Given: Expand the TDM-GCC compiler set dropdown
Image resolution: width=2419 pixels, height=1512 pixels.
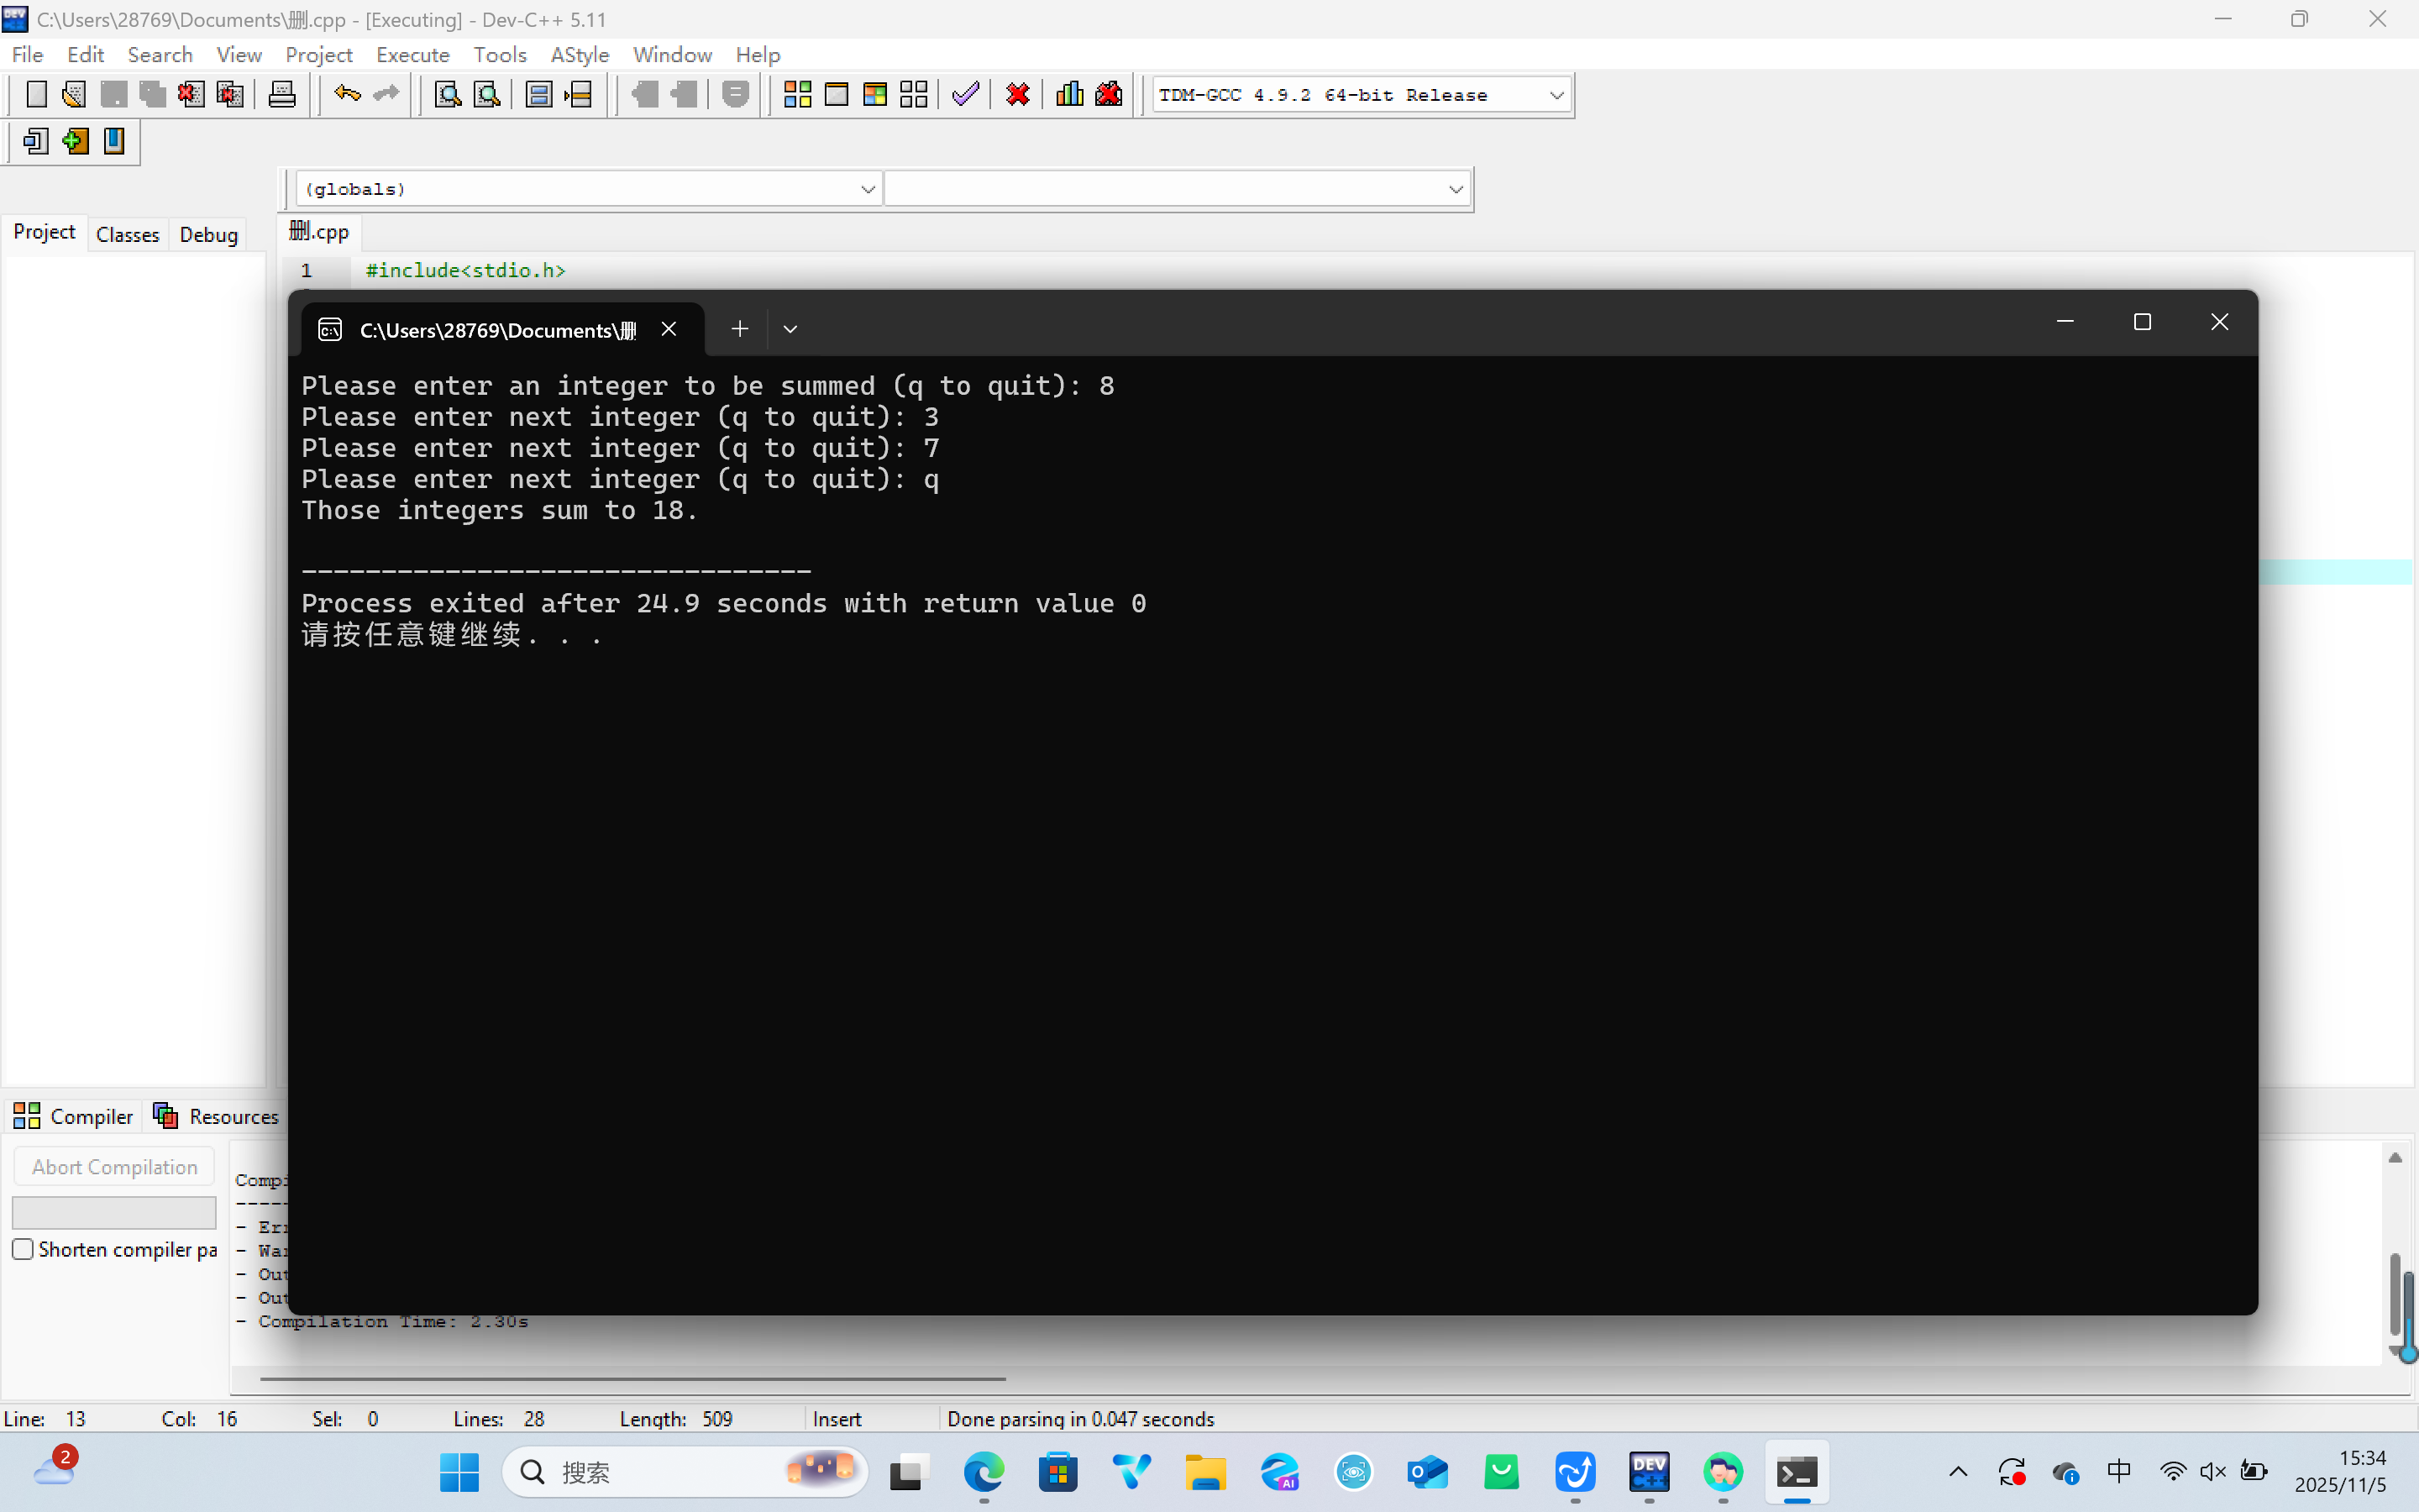Looking at the screenshot, I should [x=1556, y=95].
